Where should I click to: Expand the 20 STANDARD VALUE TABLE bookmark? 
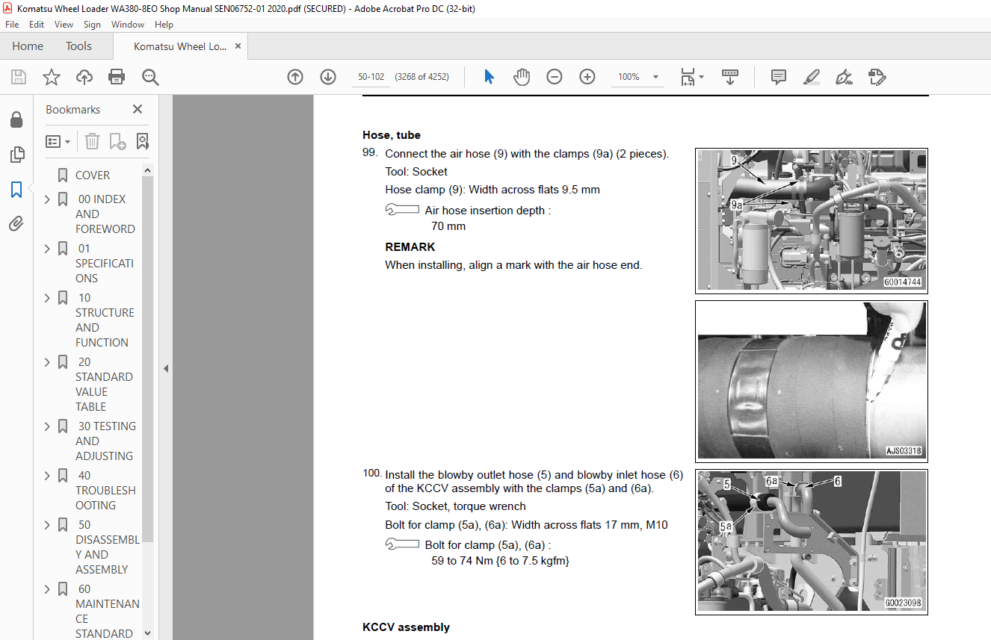click(x=48, y=362)
